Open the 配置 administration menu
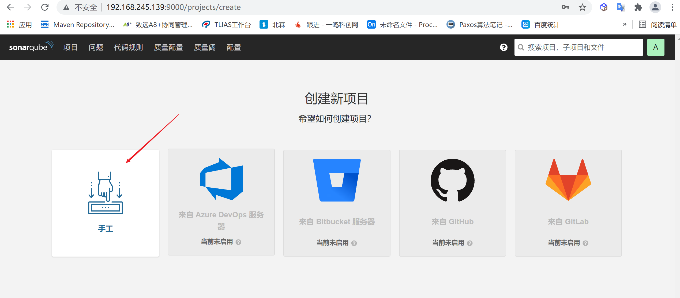 [x=234, y=47]
